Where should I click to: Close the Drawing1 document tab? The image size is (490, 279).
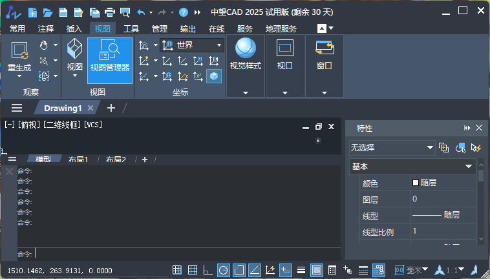click(91, 108)
